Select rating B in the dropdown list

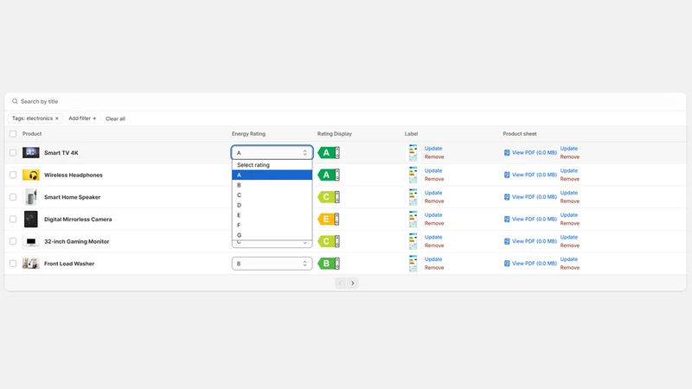(x=272, y=185)
